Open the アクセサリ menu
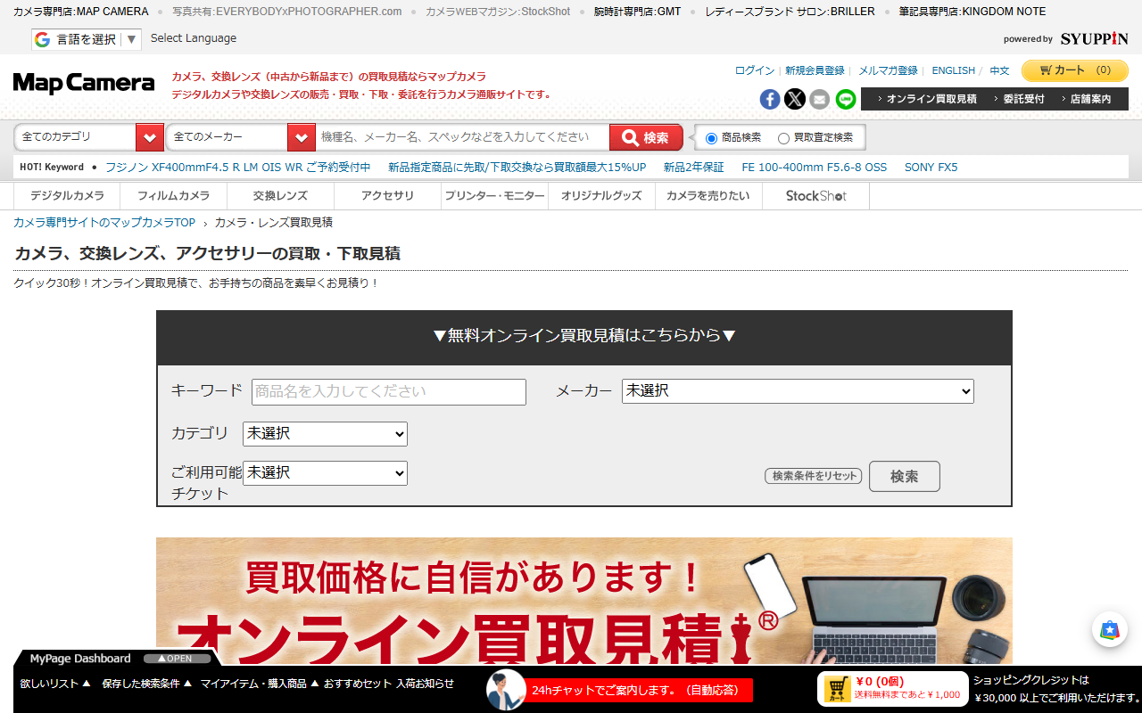1142x713 pixels. click(x=388, y=196)
